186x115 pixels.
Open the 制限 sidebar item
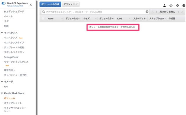pos(6,26)
